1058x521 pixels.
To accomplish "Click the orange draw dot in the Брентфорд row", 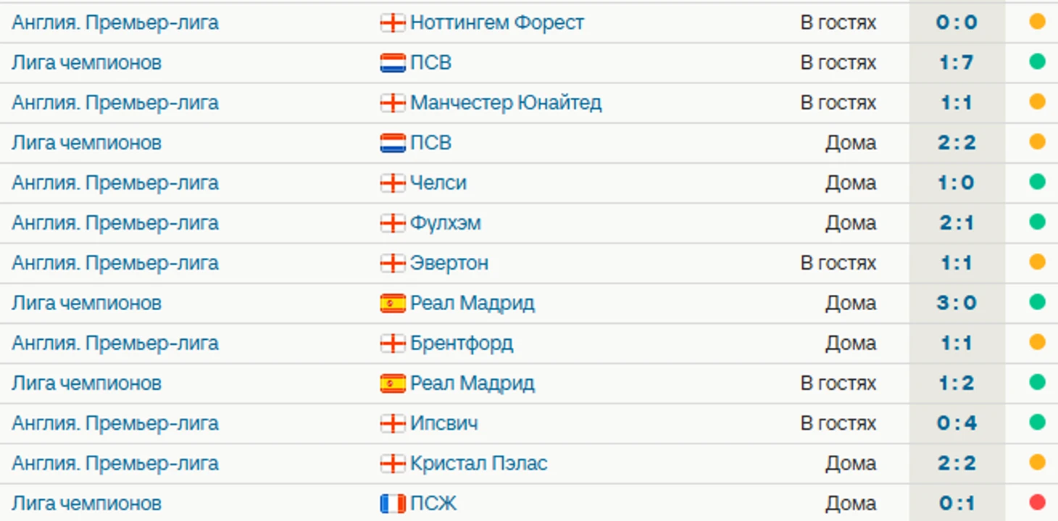I will (1037, 342).
